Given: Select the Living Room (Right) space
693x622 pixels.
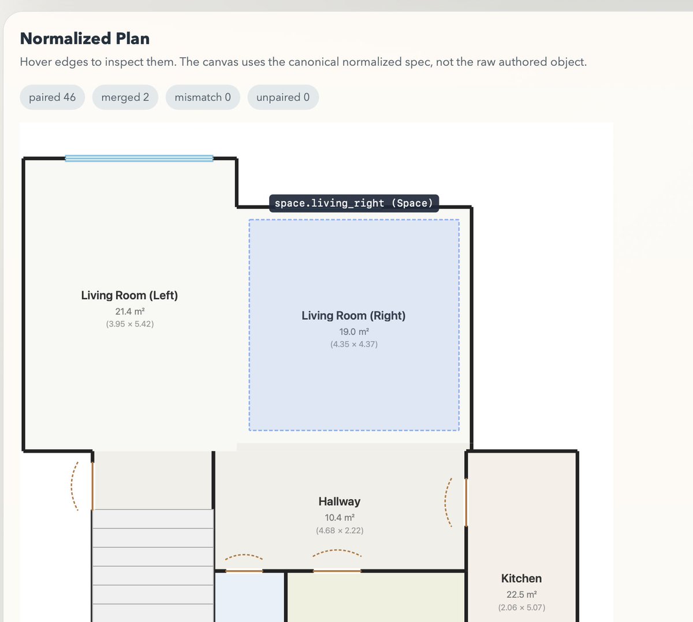Looking at the screenshot, I should click(x=354, y=325).
